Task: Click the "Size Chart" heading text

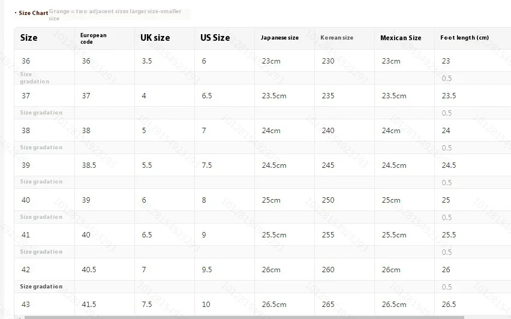Action: (x=33, y=13)
